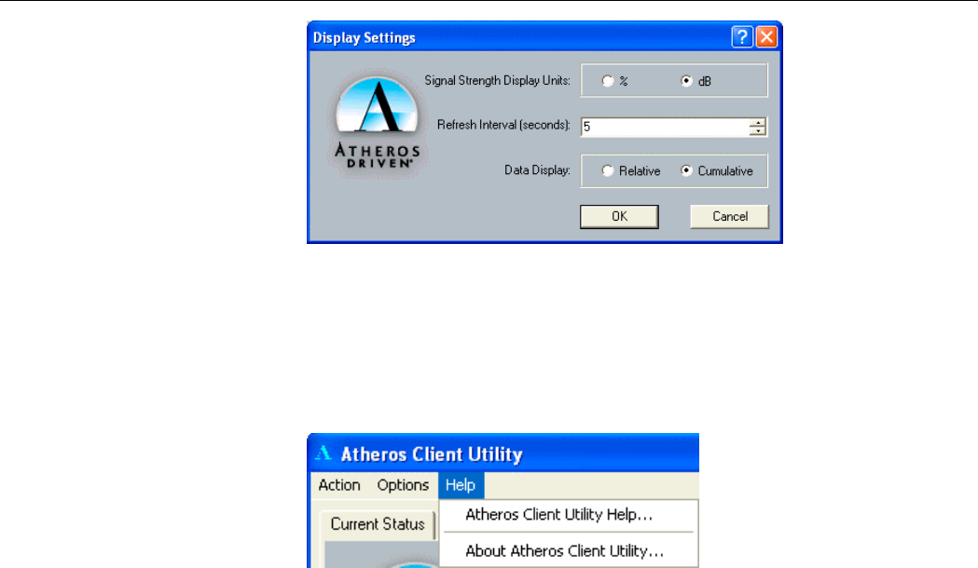Confirm Display Settings with OK

click(619, 217)
